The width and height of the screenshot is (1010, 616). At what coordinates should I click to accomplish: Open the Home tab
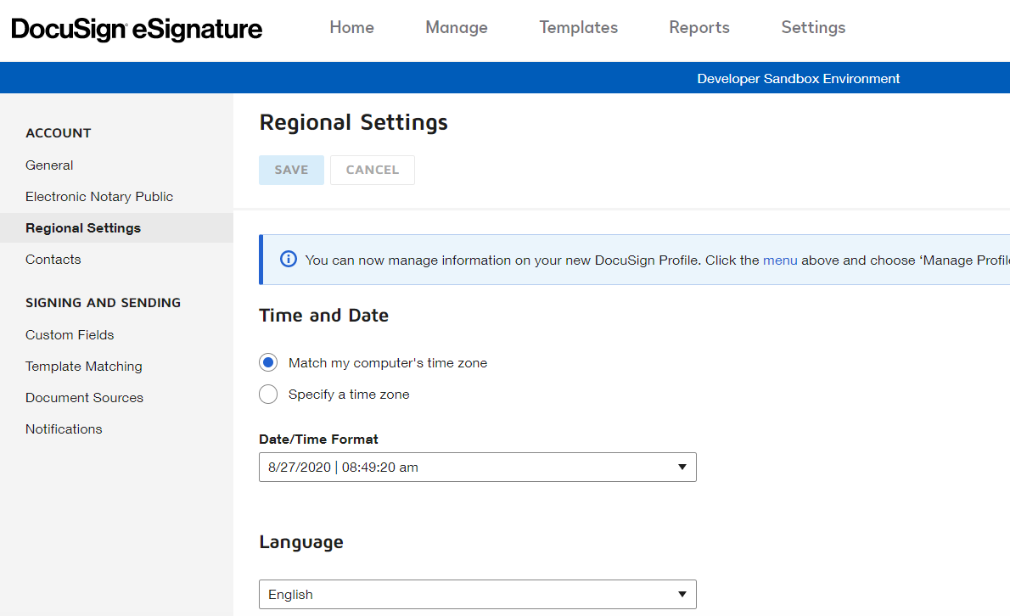coord(351,28)
